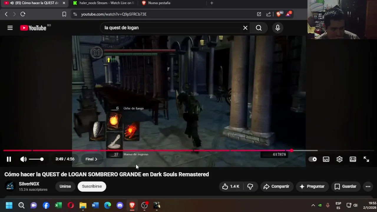Image resolution: width=377 pixels, height=212 pixels.
Task: Open Facebook from the taskbar
Action: 46,205
